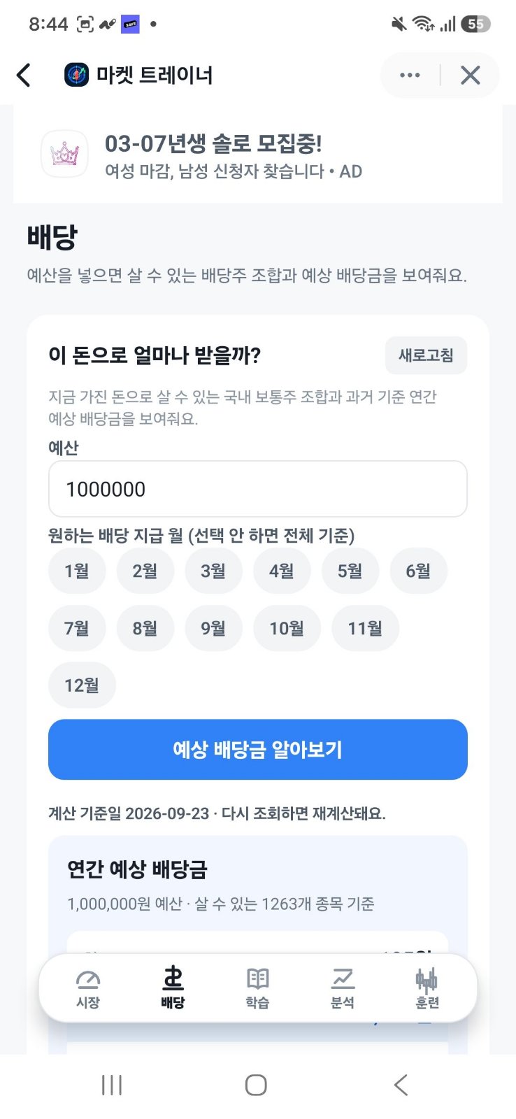Open the crown icon ad banner
The height and width of the screenshot is (1119, 516).
(x=64, y=154)
